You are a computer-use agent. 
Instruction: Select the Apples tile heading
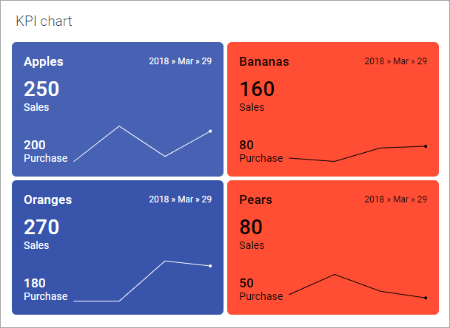coord(44,61)
